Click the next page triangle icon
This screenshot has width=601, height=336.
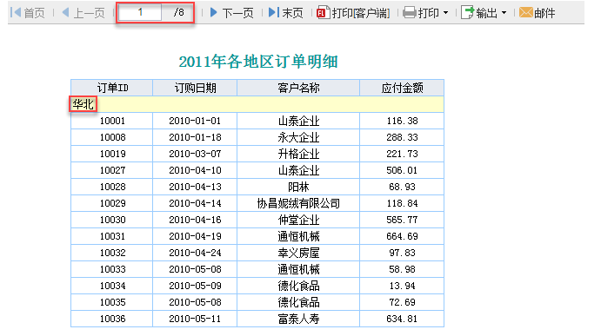point(214,12)
